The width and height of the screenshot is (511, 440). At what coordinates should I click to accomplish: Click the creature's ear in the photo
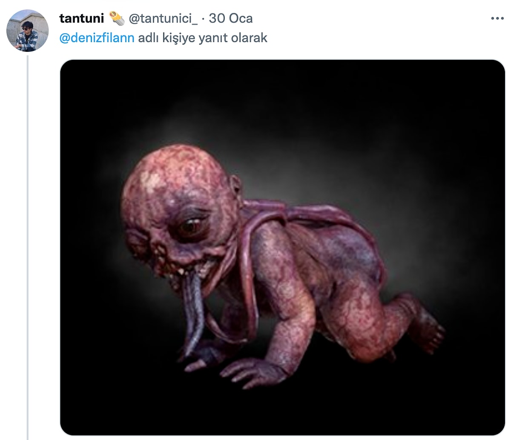point(234,187)
